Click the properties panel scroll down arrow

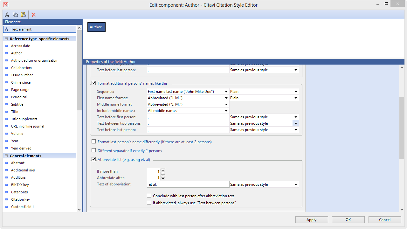click(402, 209)
